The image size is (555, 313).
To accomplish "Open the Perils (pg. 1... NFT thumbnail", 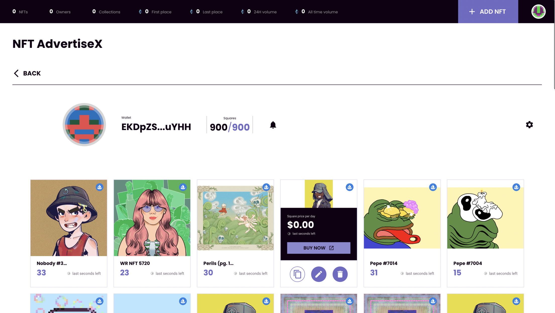I will click(235, 218).
